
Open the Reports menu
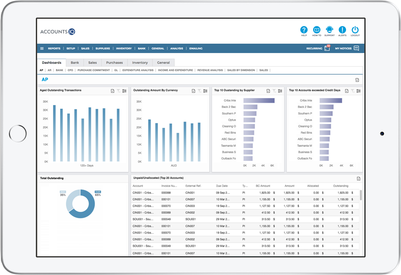[54, 48]
